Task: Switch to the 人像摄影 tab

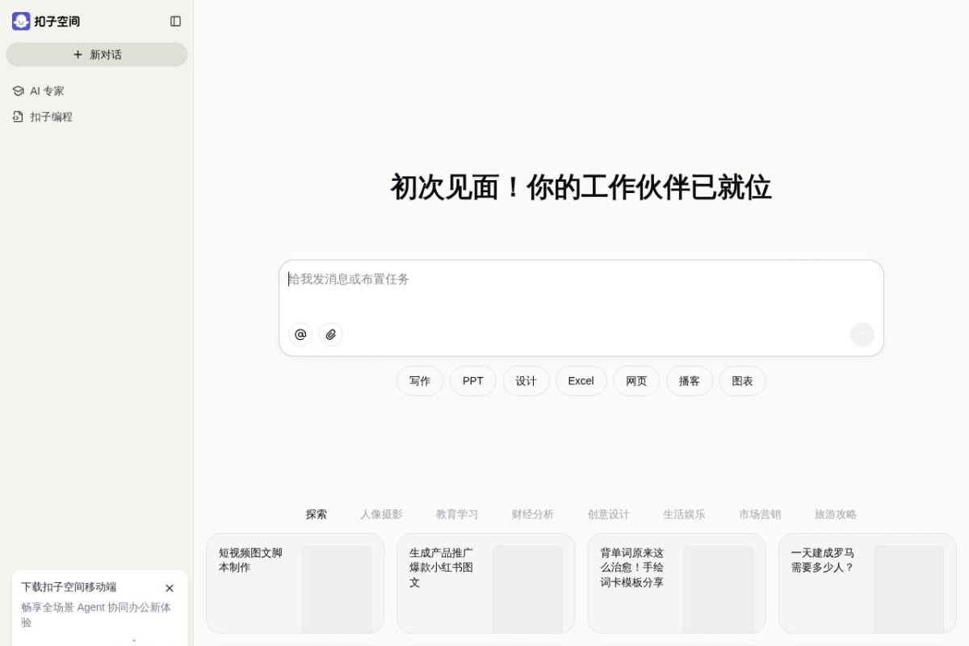Action: [x=381, y=514]
